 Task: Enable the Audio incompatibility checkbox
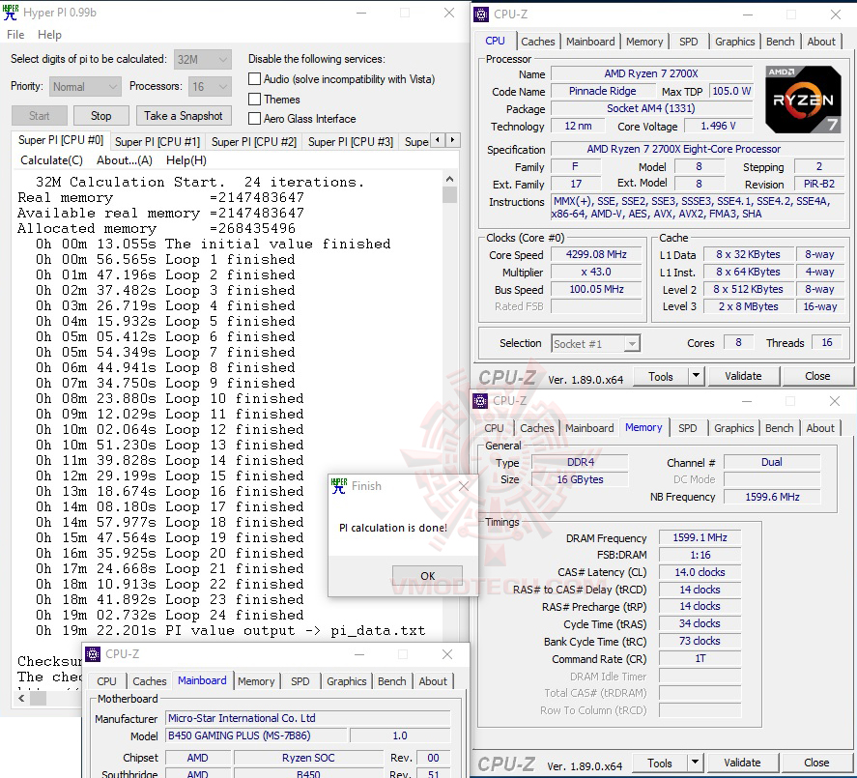(x=255, y=79)
